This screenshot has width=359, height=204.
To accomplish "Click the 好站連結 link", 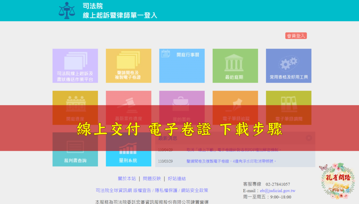I will (177, 179).
